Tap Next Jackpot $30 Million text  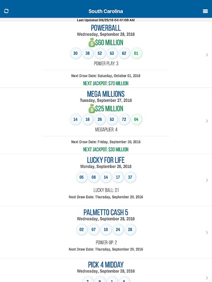(x=106, y=149)
